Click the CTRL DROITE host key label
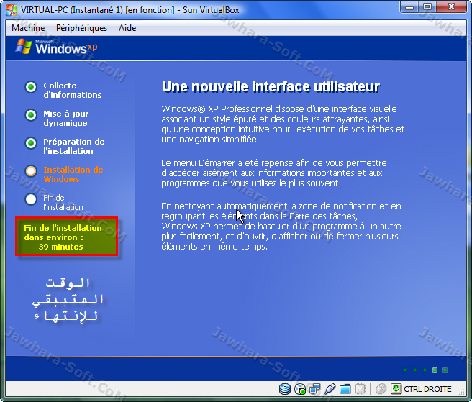The image size is (472, 402). [x=427, y=389]
